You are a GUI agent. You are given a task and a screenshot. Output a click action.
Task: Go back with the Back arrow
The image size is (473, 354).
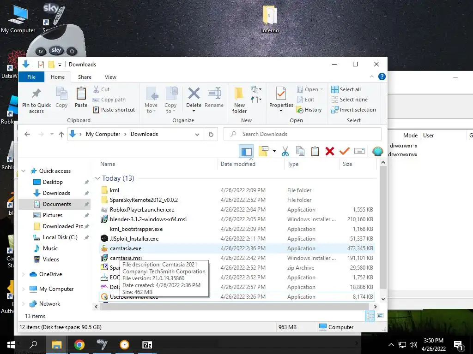coord(27,134)
